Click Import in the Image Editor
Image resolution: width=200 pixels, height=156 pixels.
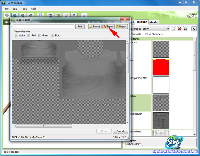(122, 27)
